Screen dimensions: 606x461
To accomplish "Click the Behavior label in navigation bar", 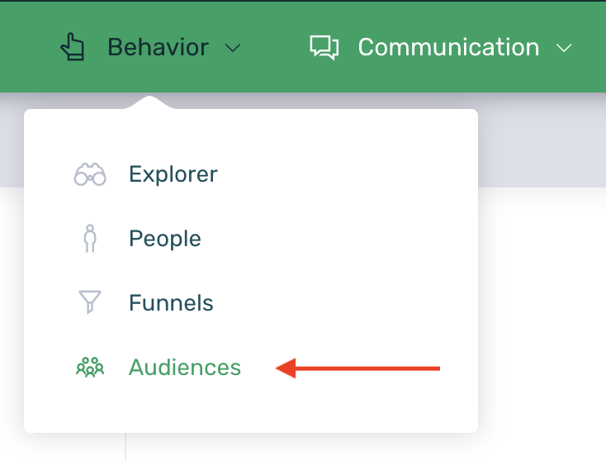I will (158, 47).
